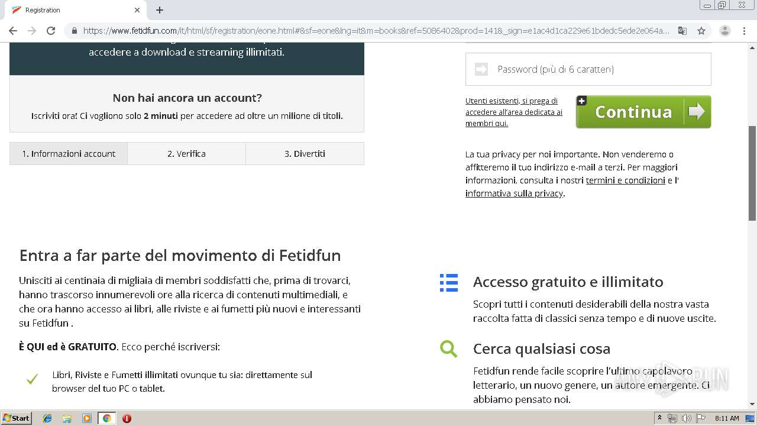The width and height of the screenshot is (757, 426).
Task: Launch Internet Explorer from the taskbar
Action: tap(47, 418)
